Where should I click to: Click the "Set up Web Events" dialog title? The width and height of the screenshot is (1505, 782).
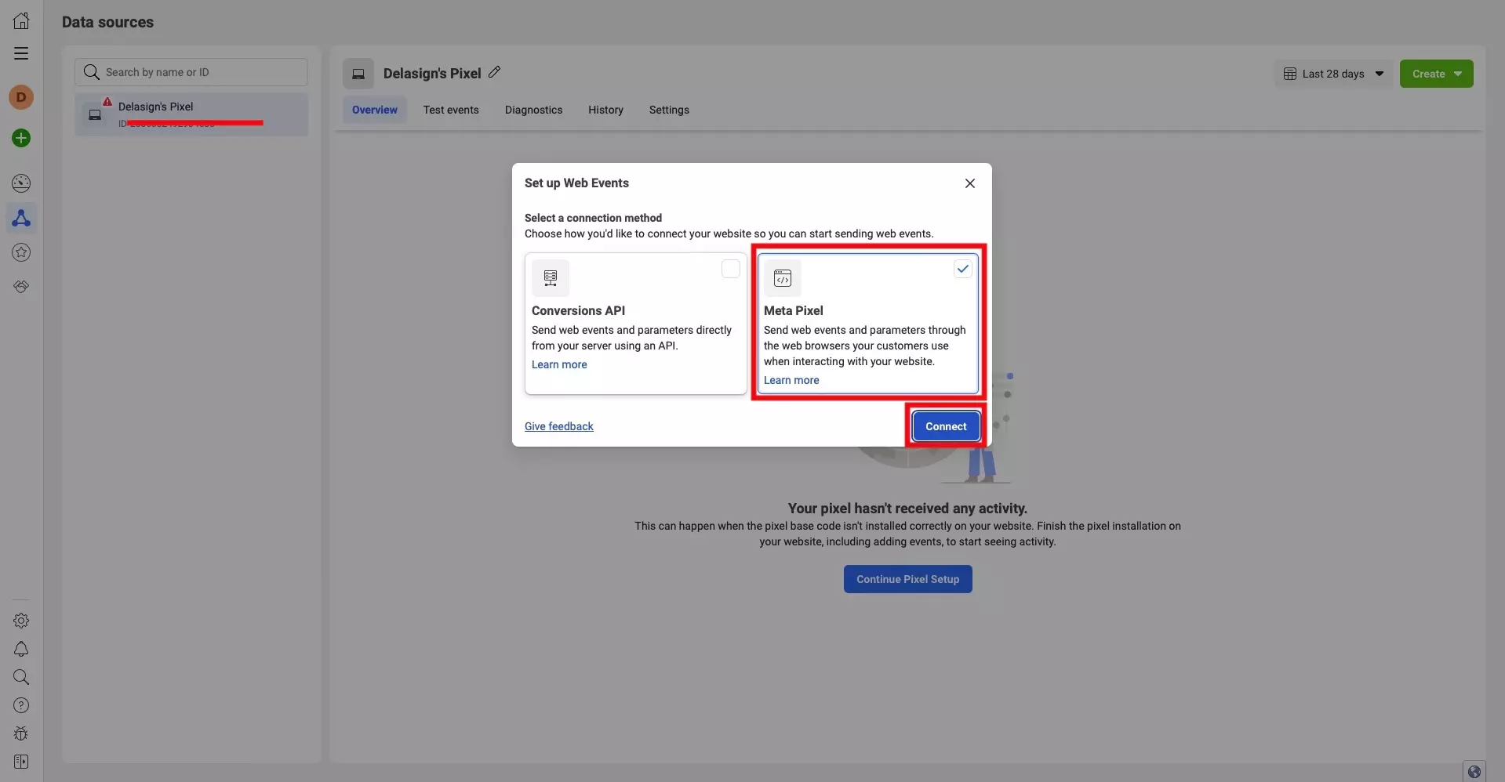click(x=576, y=183)
